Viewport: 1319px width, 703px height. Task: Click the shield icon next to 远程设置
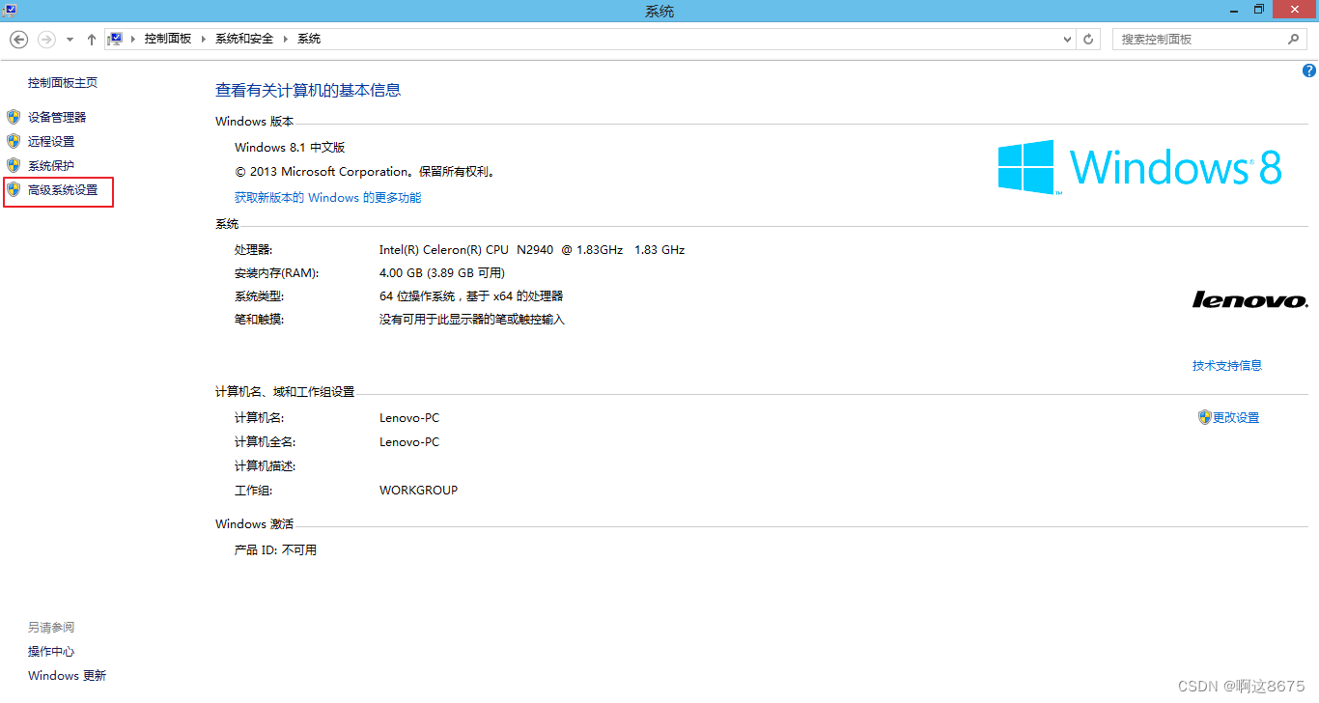(14, 141)
